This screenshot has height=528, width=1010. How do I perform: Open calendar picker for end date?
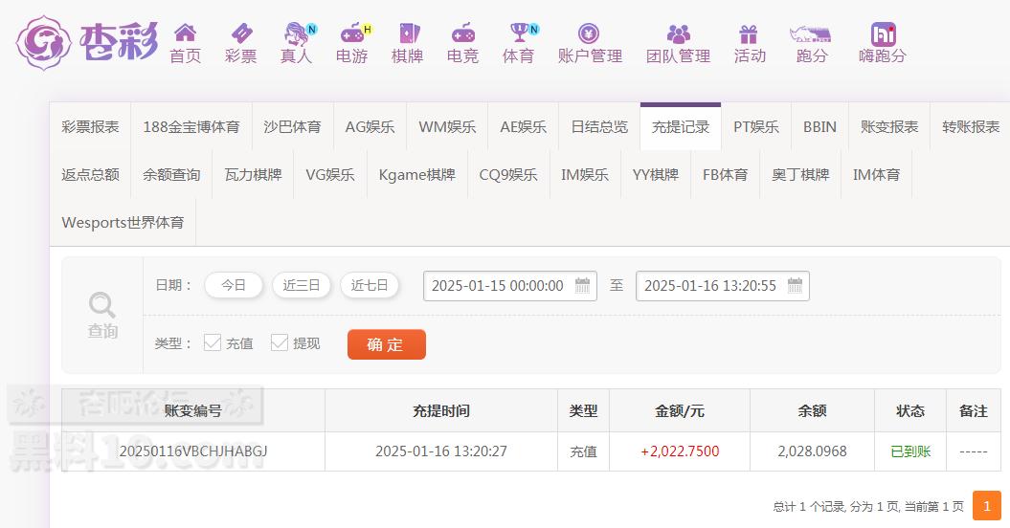(x=795, y=285)
